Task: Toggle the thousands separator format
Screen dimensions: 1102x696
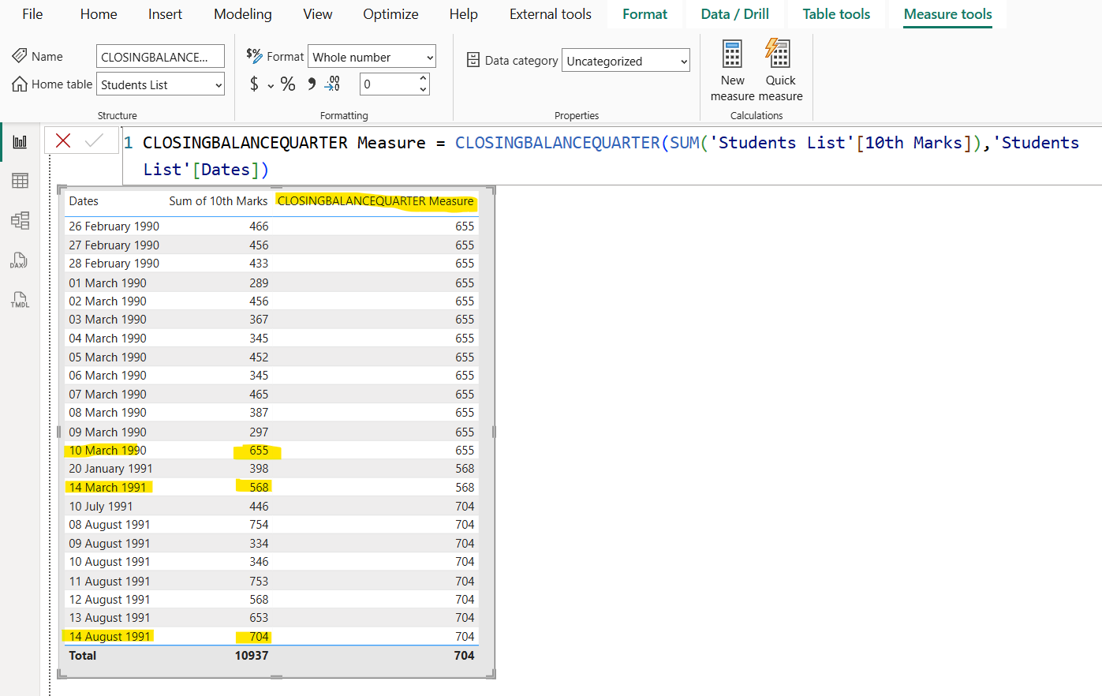Action: pyautogui.click(x=311, y=84)
